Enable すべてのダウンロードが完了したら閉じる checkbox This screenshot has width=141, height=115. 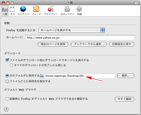click(x=12, y=65)
